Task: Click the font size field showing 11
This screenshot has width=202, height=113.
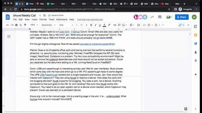Action: coord(81,25)
